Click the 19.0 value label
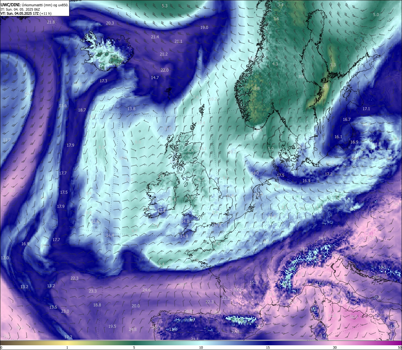This screenshot has height=350, width=402. pos(204,28)
